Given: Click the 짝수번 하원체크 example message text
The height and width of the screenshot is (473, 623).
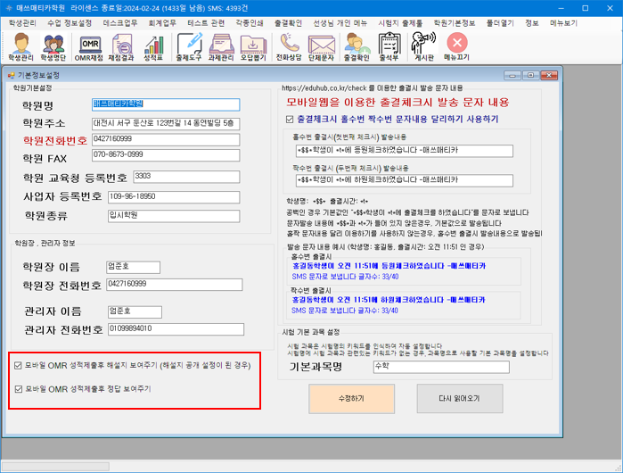Looking at the screenshot, I should (389, 300).
